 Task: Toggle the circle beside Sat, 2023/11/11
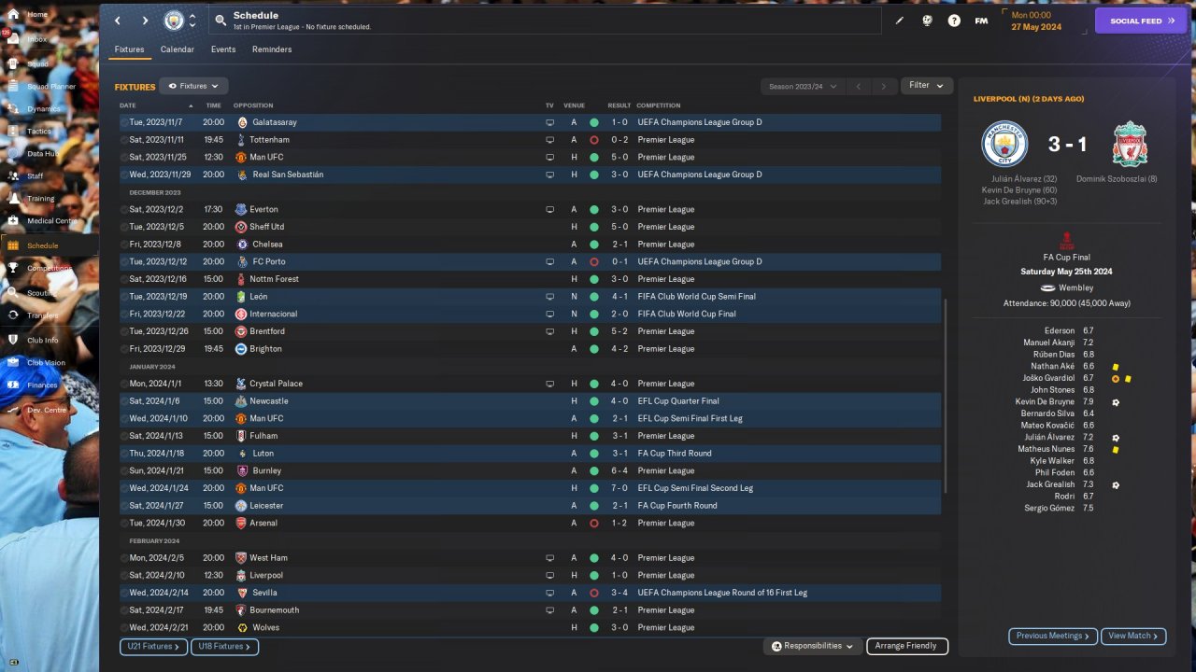pos(124,140)
